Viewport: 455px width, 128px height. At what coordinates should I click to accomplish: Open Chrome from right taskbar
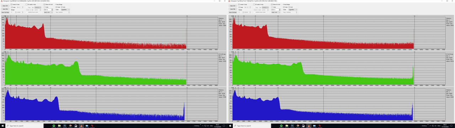point(298,126)
